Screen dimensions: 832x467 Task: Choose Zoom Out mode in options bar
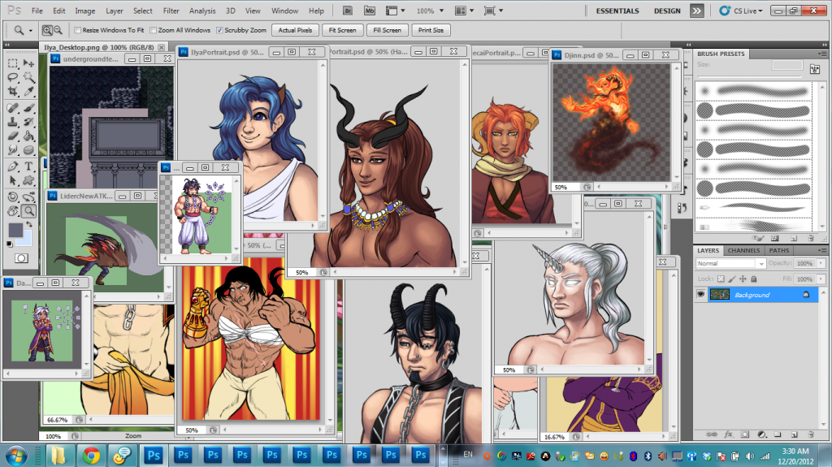58,30
